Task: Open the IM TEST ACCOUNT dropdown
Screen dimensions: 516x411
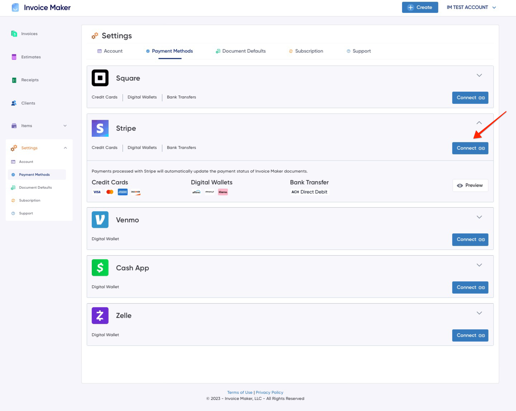Action: click(471, 7)
